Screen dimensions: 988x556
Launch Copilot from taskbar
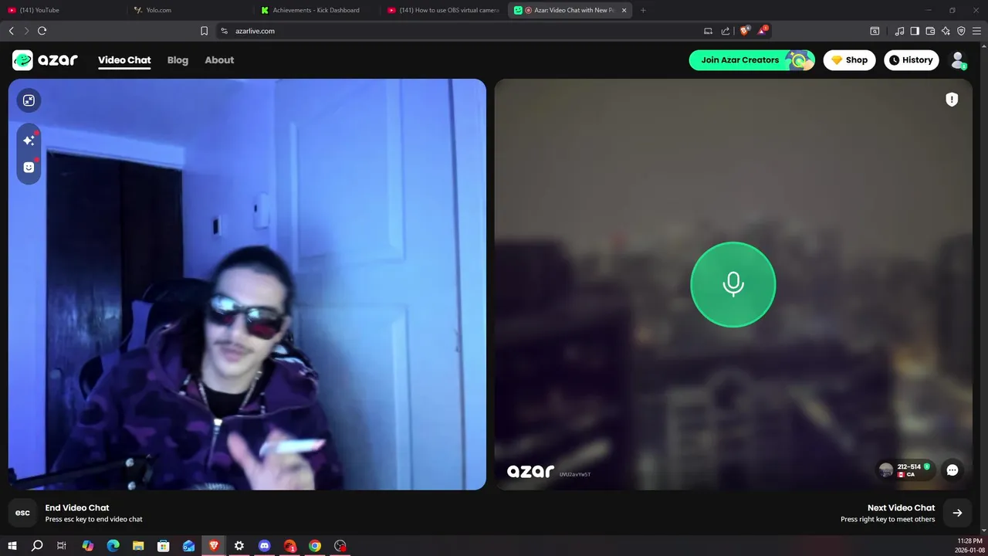point(88,546)
